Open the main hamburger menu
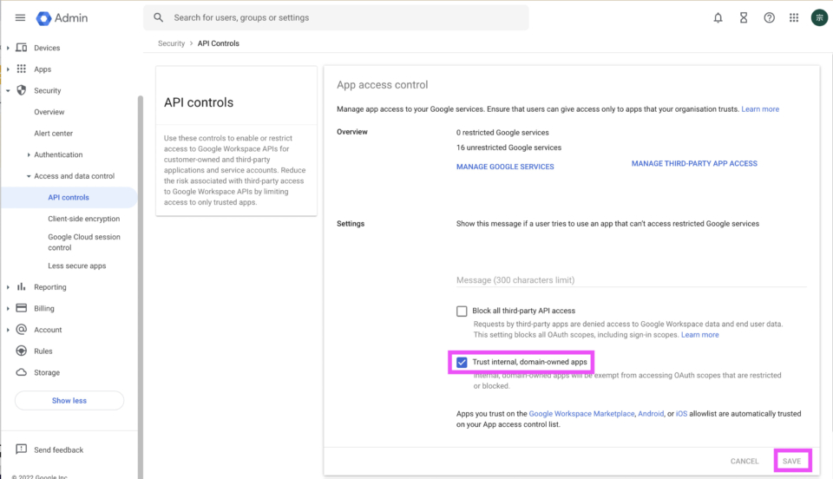 pyautogui.click(x=20, y=17)
